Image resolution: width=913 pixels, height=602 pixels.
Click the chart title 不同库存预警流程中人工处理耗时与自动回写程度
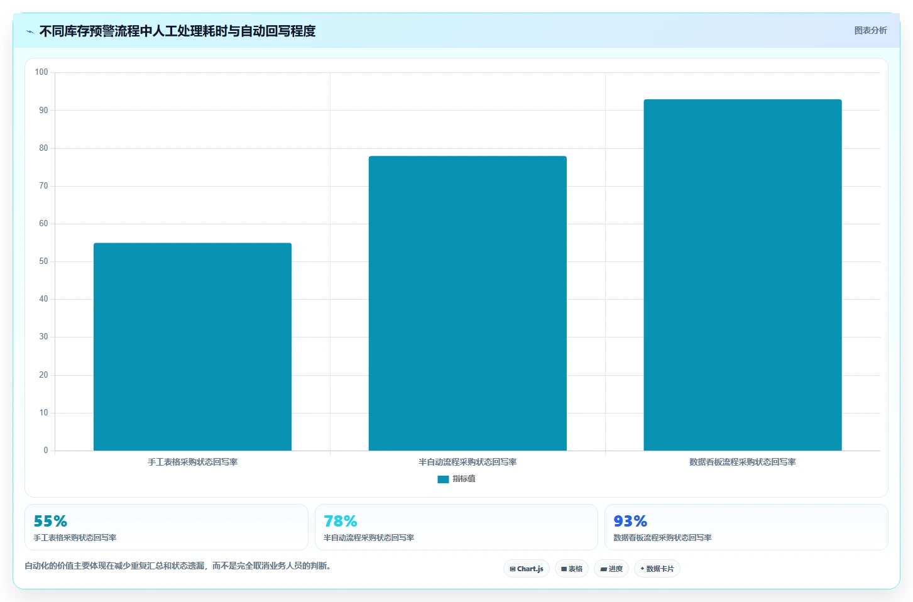(177, 31)
